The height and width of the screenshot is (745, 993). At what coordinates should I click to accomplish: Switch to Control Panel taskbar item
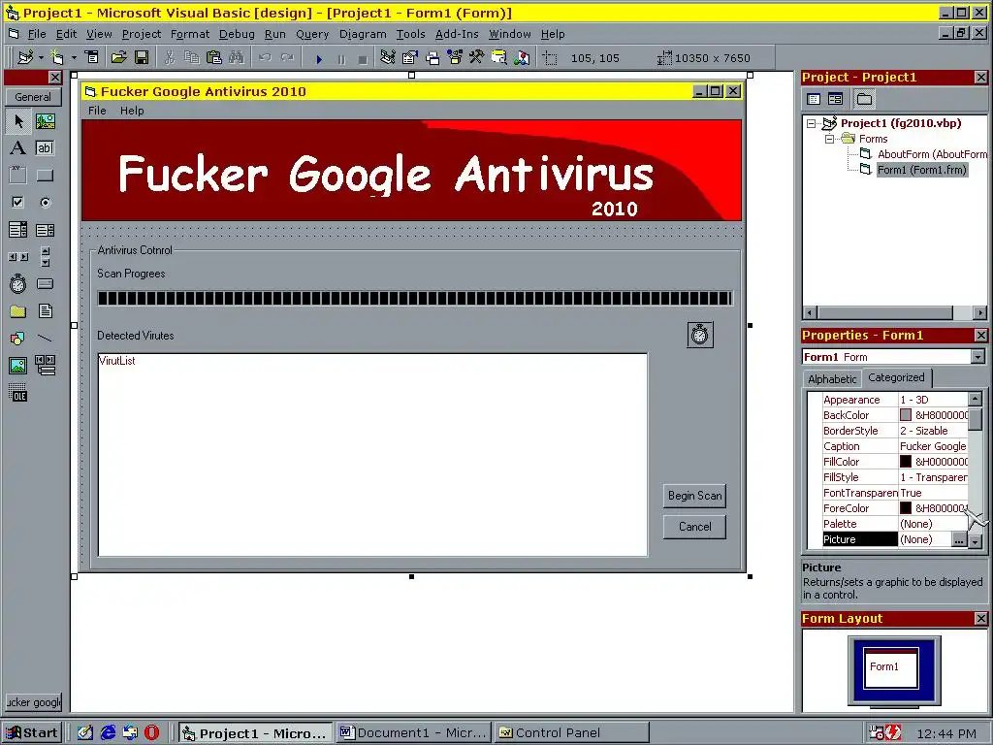point(572,733)
